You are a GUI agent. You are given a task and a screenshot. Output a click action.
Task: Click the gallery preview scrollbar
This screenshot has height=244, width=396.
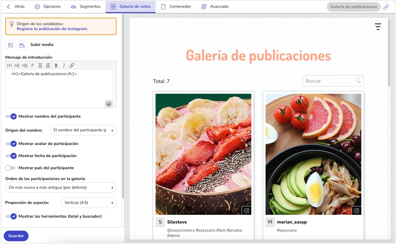tap(389, 53)
